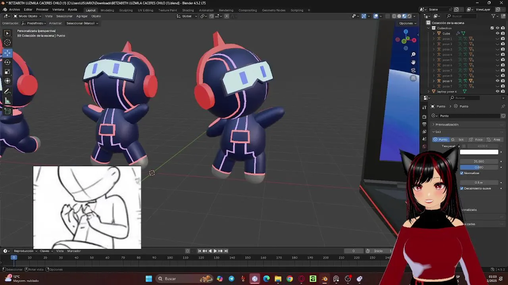Select the Move tool in the toolbar

coord(7,53)
